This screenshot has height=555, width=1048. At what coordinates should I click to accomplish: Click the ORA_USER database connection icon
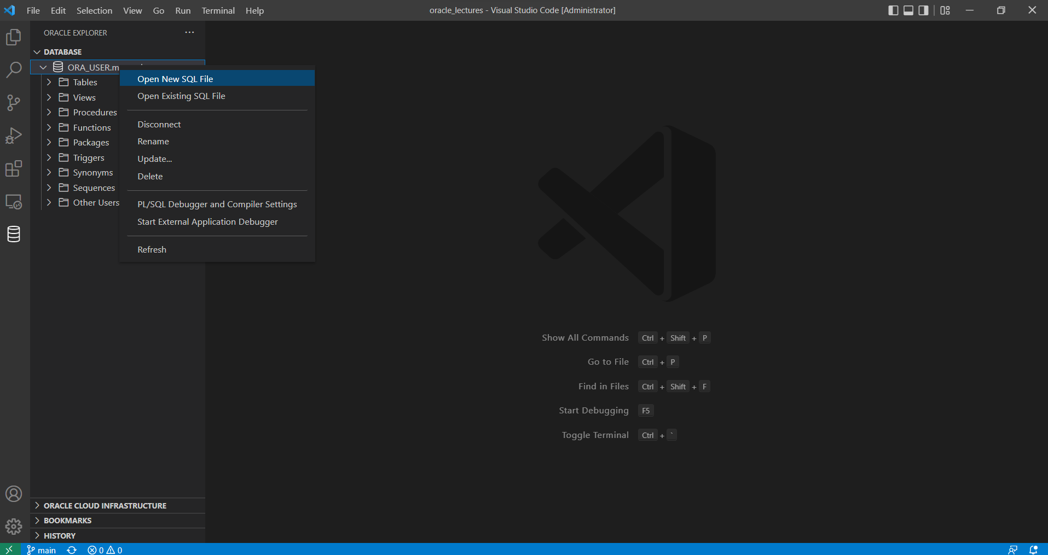click(x=58, y=67)
